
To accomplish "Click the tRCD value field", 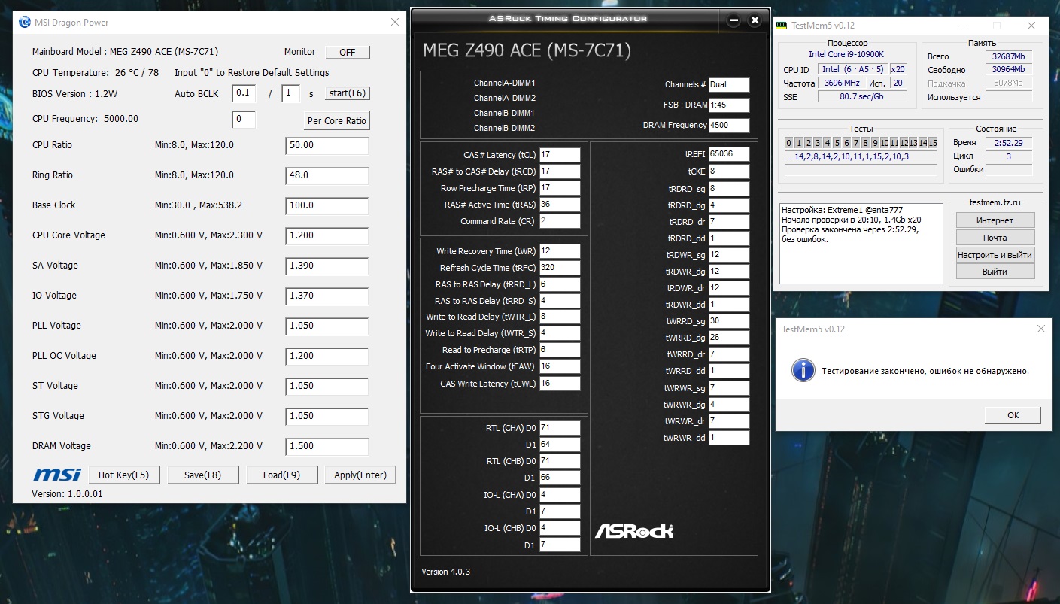I will 560,171.
